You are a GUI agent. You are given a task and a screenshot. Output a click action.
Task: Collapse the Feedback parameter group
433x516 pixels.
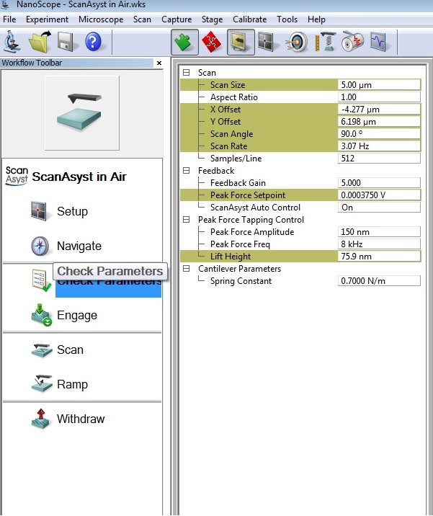point(187,171)
